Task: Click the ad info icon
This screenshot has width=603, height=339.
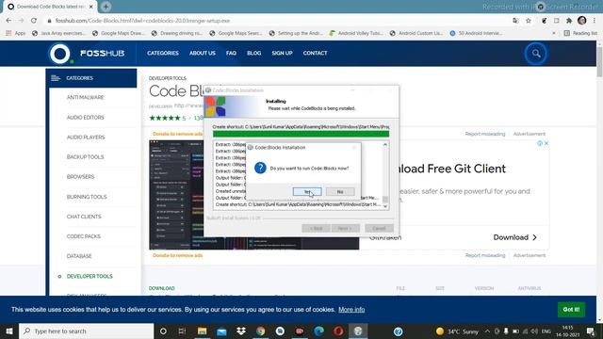Action: [x=540, y=143]
